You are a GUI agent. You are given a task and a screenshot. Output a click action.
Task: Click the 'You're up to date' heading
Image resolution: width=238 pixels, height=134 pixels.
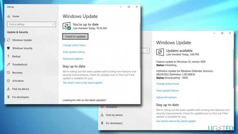[86, 24]
